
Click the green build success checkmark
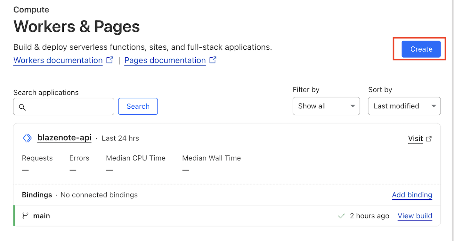pyautogui.click(x=341, y=216)
